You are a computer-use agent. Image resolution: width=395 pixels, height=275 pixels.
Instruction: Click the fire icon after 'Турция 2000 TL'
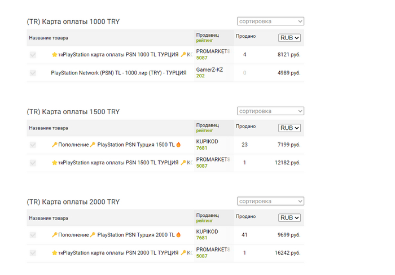click(178, 235)
